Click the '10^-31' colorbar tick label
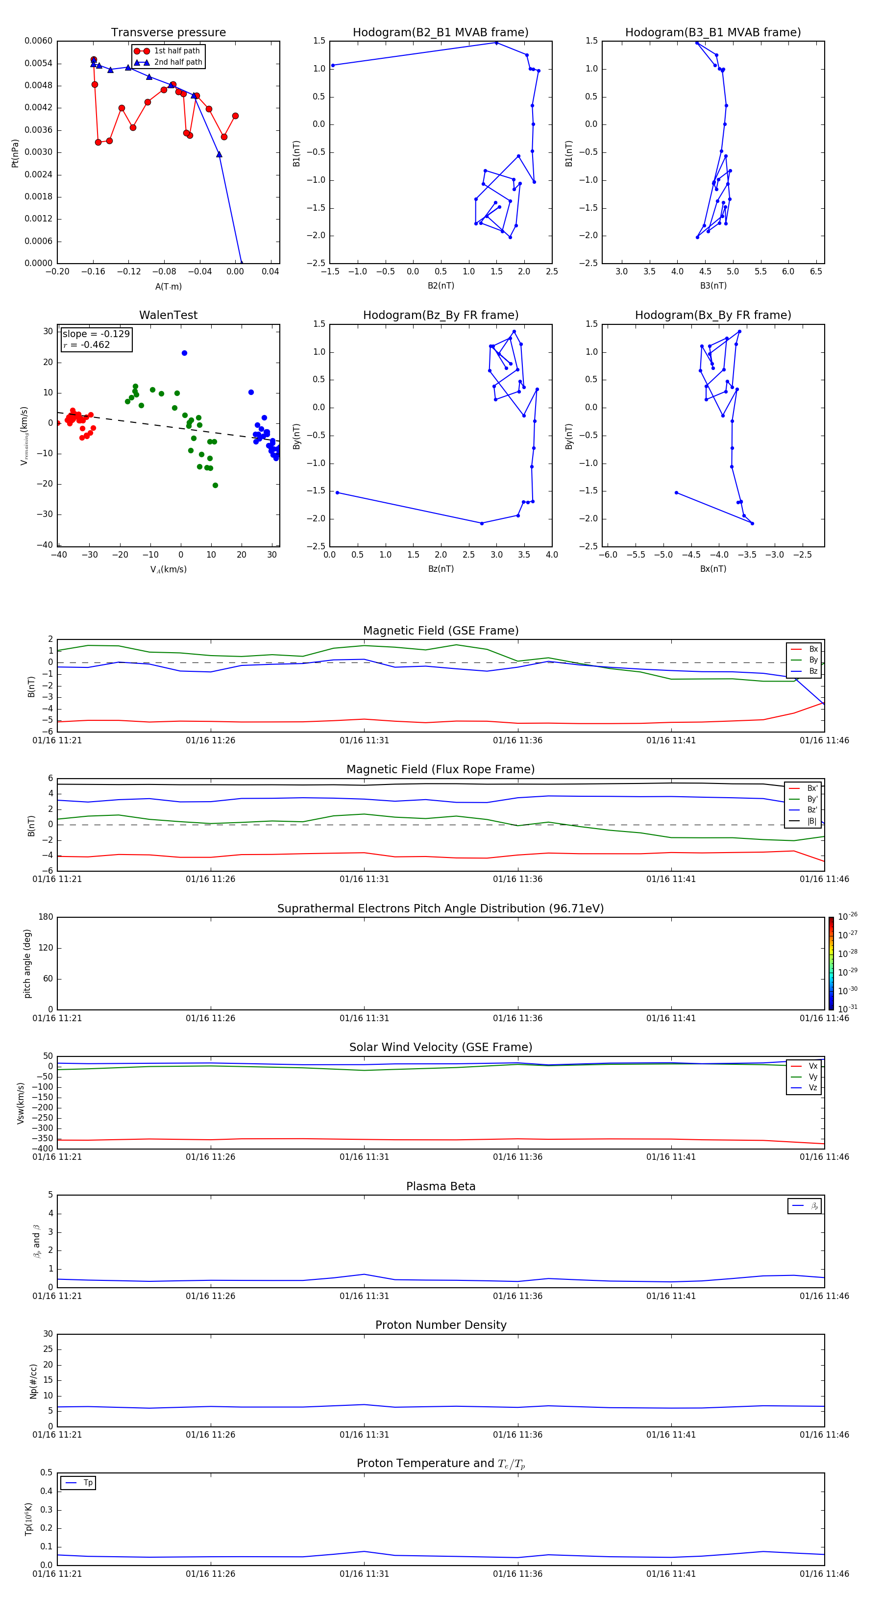This screenshot has height=1617, width=882. click(x=848, y=1009)
